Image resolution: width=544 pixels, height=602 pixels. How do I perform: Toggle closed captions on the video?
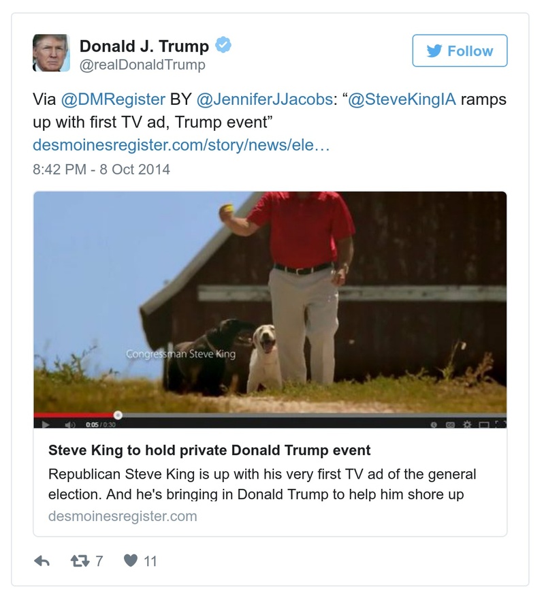tap(451, 424)
